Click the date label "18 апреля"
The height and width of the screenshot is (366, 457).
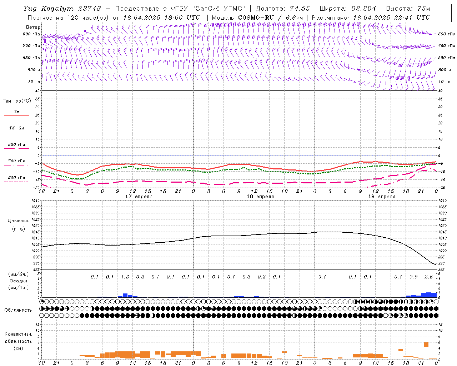click(261, 197)
